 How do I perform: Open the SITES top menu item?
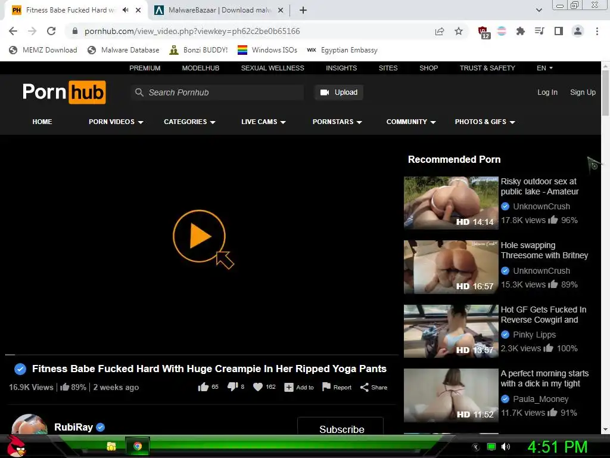click(388, 68)
